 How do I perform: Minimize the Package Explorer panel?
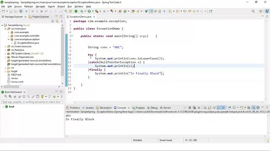[57, 16]
